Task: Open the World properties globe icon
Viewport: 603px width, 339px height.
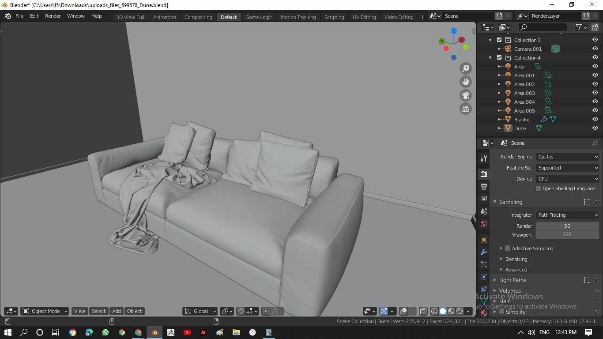Action: click(x=484, y=224)
